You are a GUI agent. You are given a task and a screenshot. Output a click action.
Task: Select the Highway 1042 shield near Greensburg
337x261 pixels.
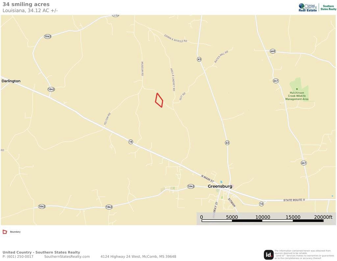[x=191, y=186]
